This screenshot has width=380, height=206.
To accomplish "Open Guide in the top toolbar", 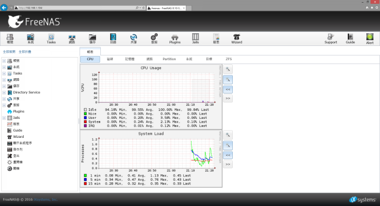I will point(350,39).
